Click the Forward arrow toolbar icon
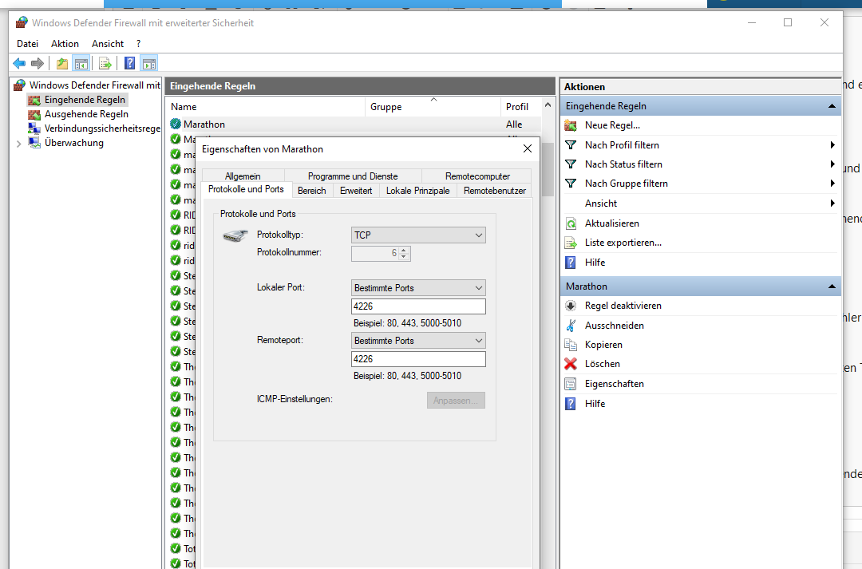The width and height of the screenshot is (862, 569). pos(38,64)
